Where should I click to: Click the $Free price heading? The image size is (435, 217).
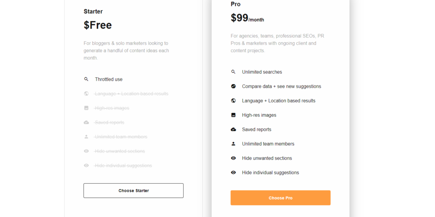[98, 25]
